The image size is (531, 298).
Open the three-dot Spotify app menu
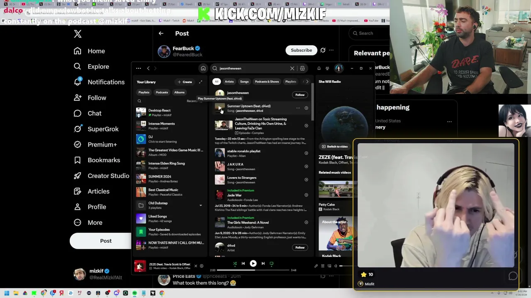pos(139,68)
